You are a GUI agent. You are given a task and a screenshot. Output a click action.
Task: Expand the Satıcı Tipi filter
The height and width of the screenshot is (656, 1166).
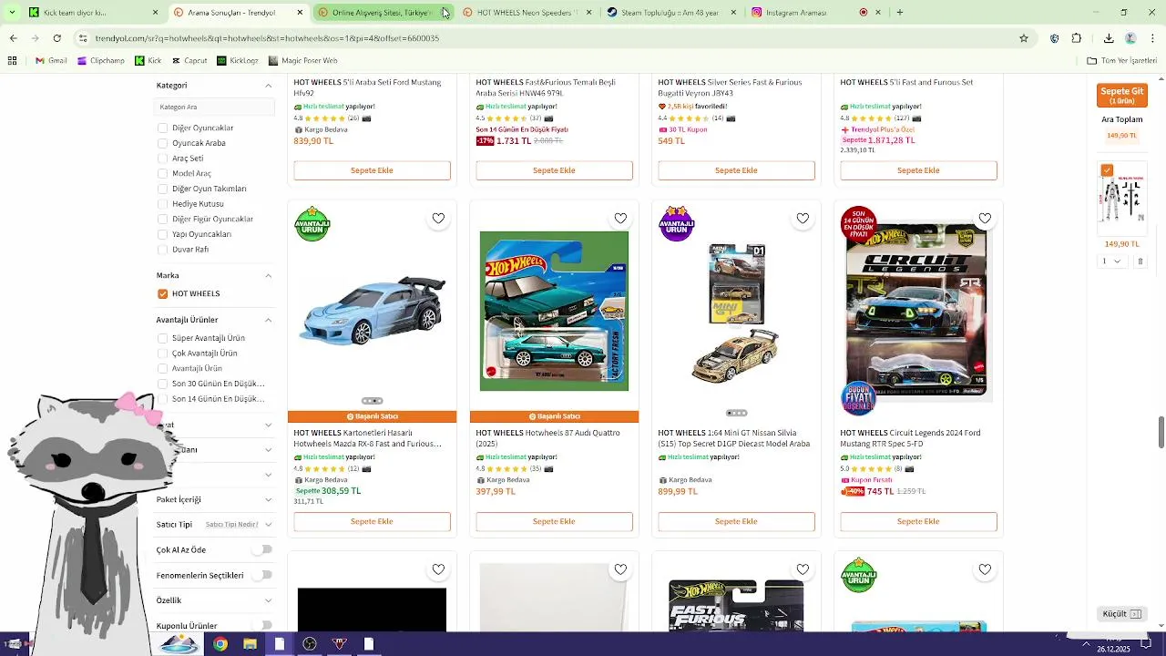tap(268, 525)
